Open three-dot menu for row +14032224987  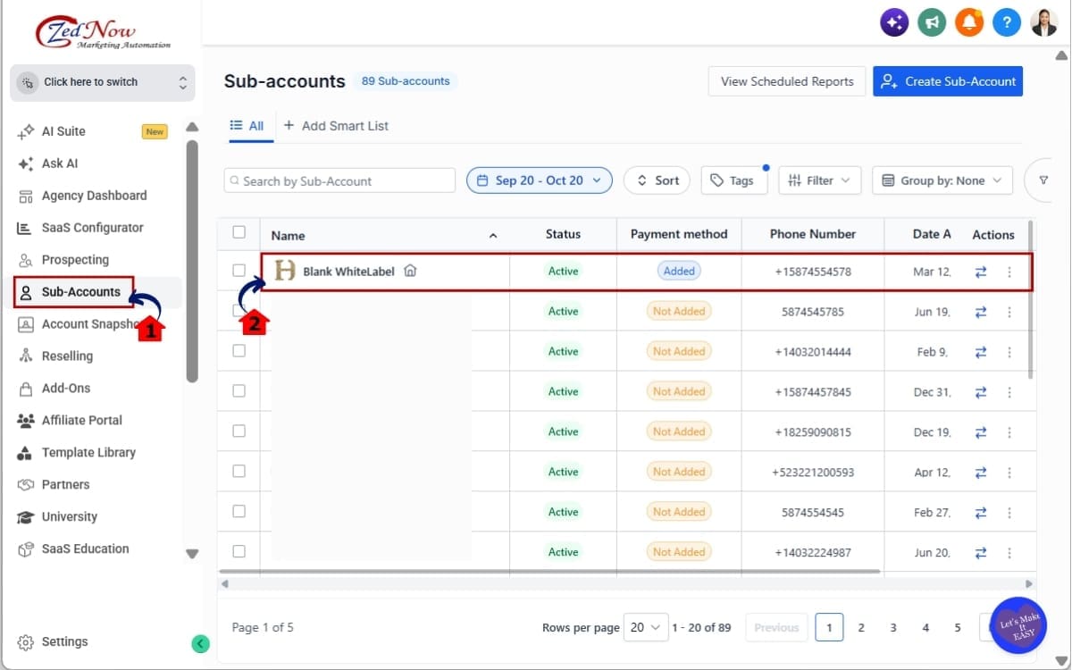(1009, 552)
